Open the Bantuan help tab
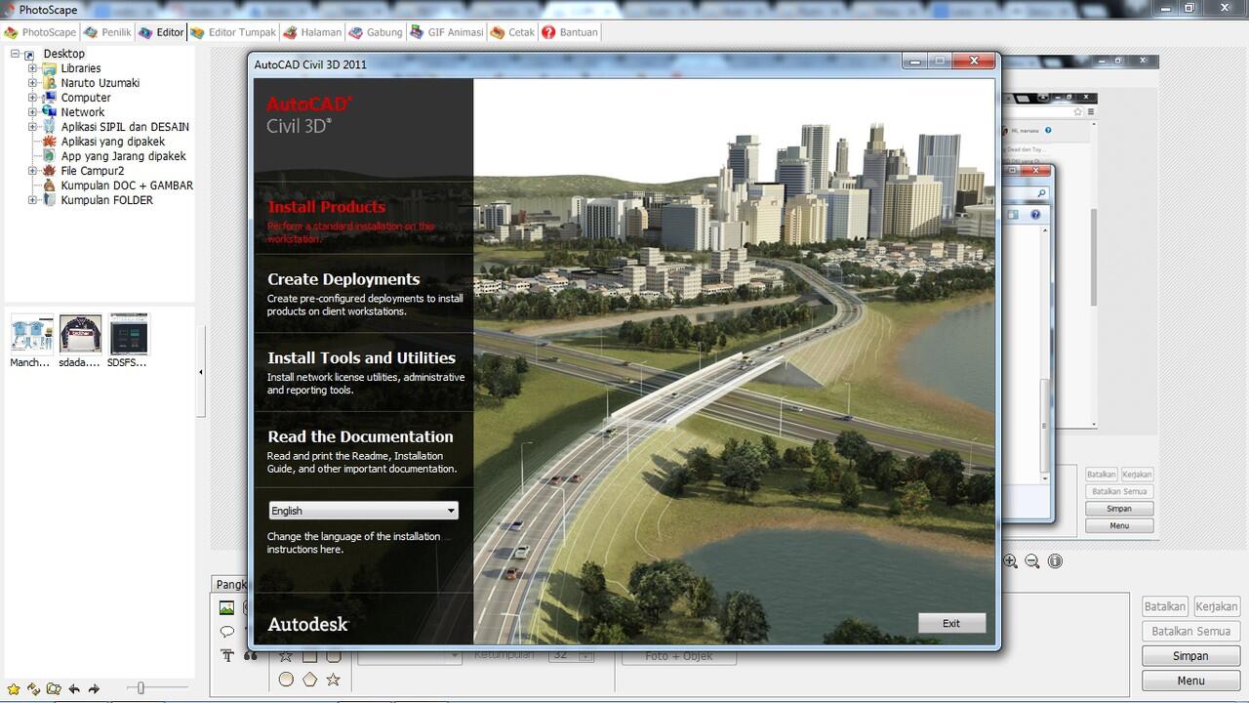1249x703 pixels. [570, 32]
